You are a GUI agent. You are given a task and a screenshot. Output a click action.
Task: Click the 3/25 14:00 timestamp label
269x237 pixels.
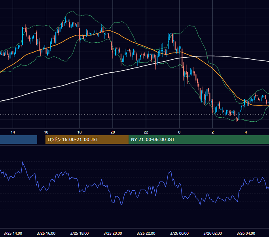[x=13, y=233]
